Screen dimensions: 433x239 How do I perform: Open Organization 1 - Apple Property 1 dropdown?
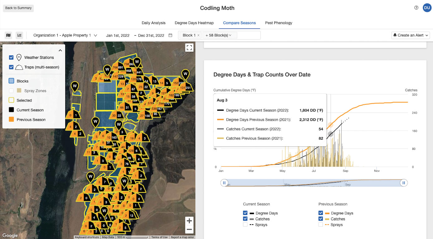[x=65, y=35]
